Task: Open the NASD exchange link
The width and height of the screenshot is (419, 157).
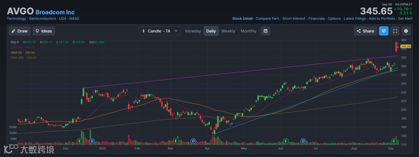Action: point(74,19)
